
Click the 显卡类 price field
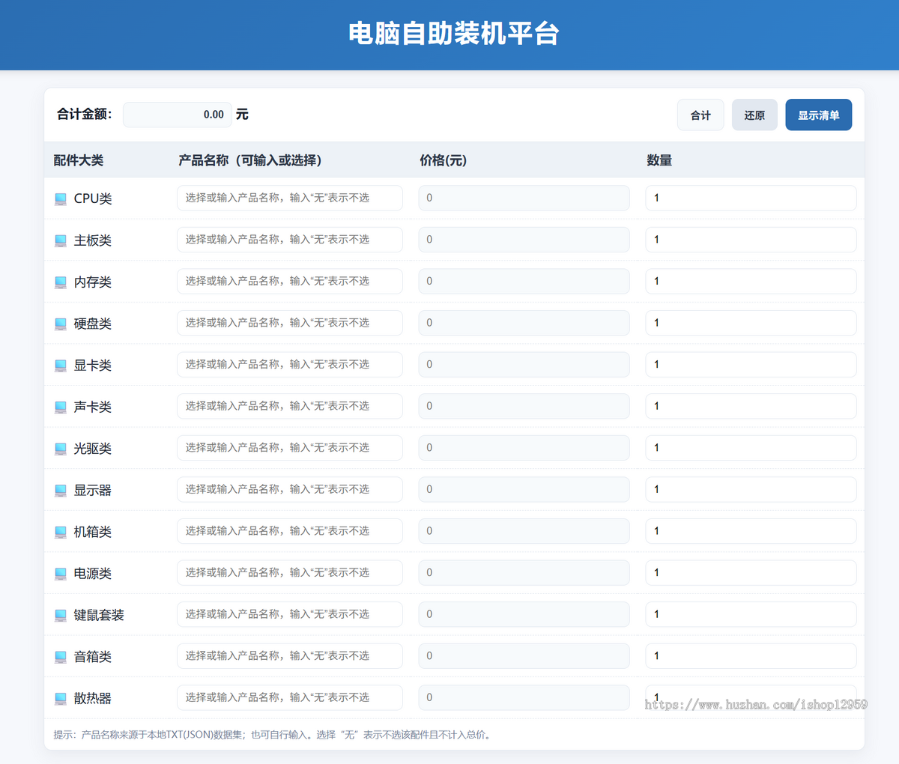click(524, 364)
